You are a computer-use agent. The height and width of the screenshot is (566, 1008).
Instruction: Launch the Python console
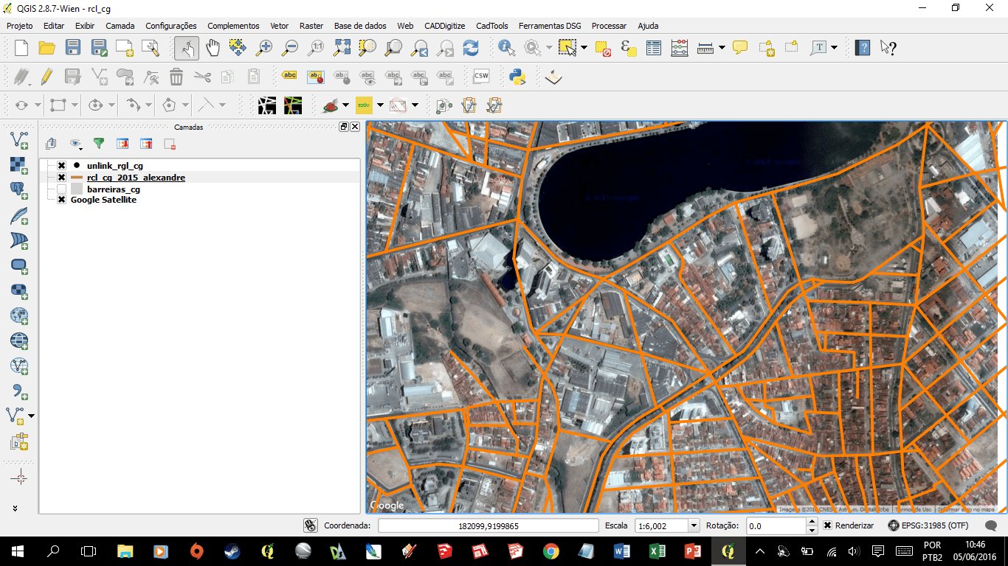518,76
